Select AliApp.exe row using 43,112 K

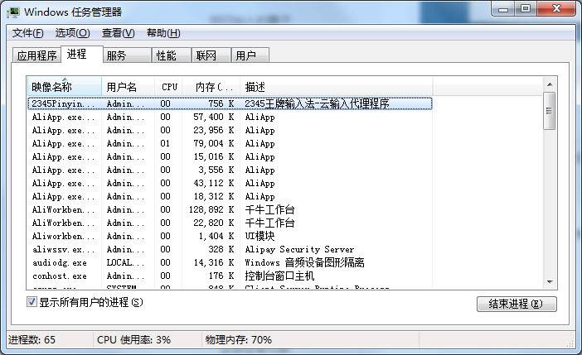point(230,183)
